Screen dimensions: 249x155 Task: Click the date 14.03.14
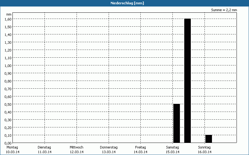tap(140, 152)
